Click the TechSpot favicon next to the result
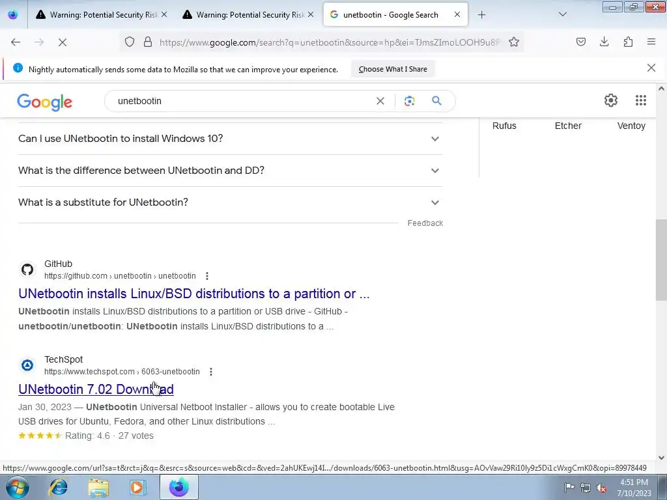Screen dimensions: 667x500 click(27, 365)
